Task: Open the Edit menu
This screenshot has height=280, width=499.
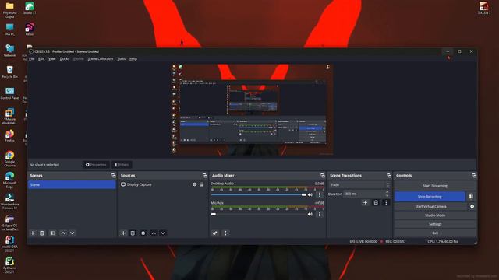Action: pyautogui.click(x=41, y=59)
